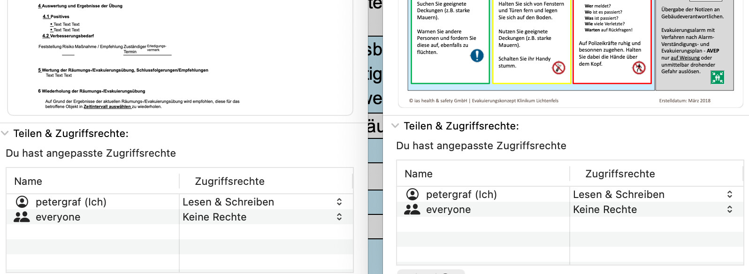This screenshot has width=749, height=274.
Task: Click the petergraf user icon in the left info window
Action: point(22,202)
